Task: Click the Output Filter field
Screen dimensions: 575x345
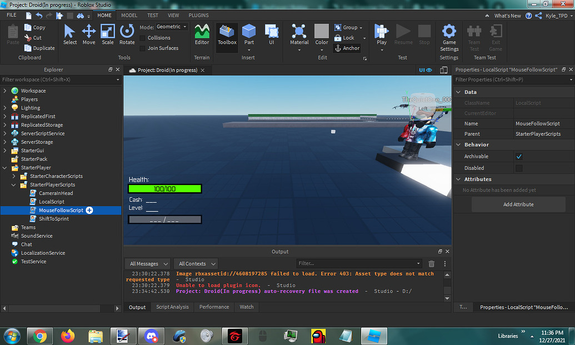Action: click(359, 263)
